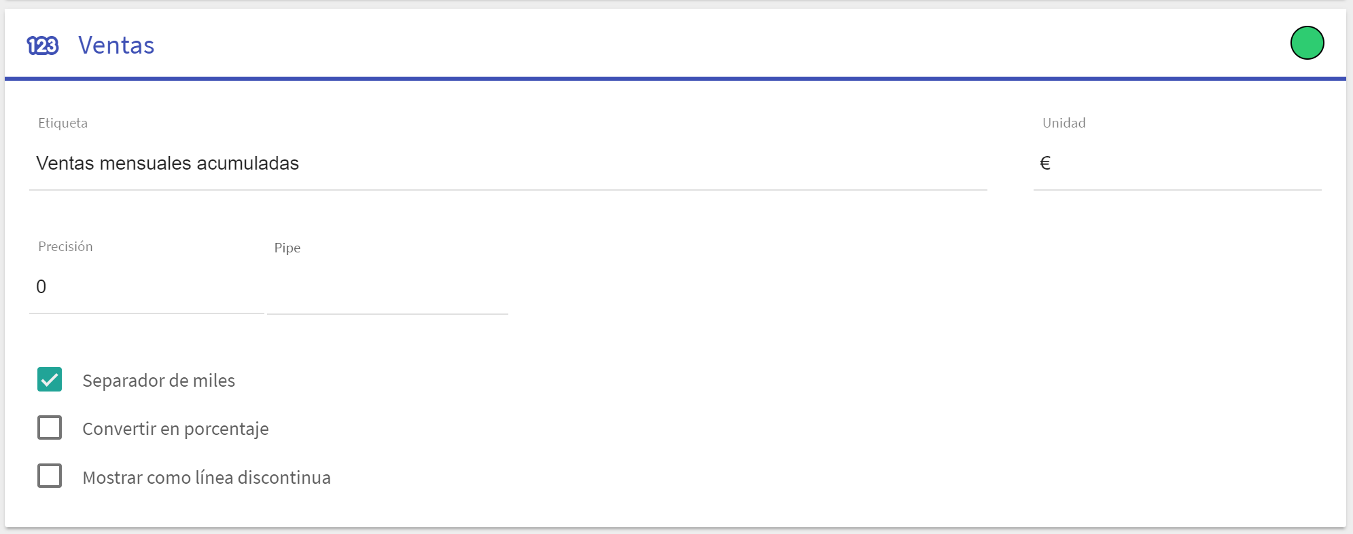
Task: Focus the Unidad field containing the euro sign
Action: (1177, 164)
